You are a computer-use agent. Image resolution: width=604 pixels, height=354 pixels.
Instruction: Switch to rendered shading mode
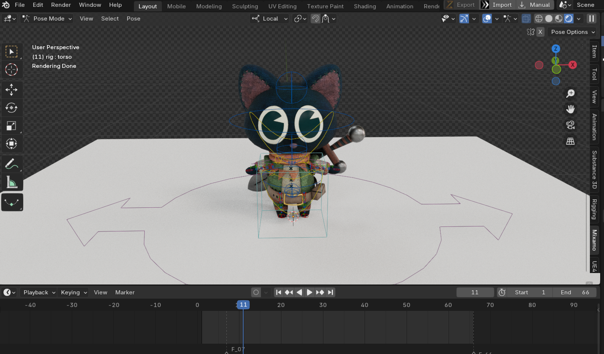click(x=568, y=19)
